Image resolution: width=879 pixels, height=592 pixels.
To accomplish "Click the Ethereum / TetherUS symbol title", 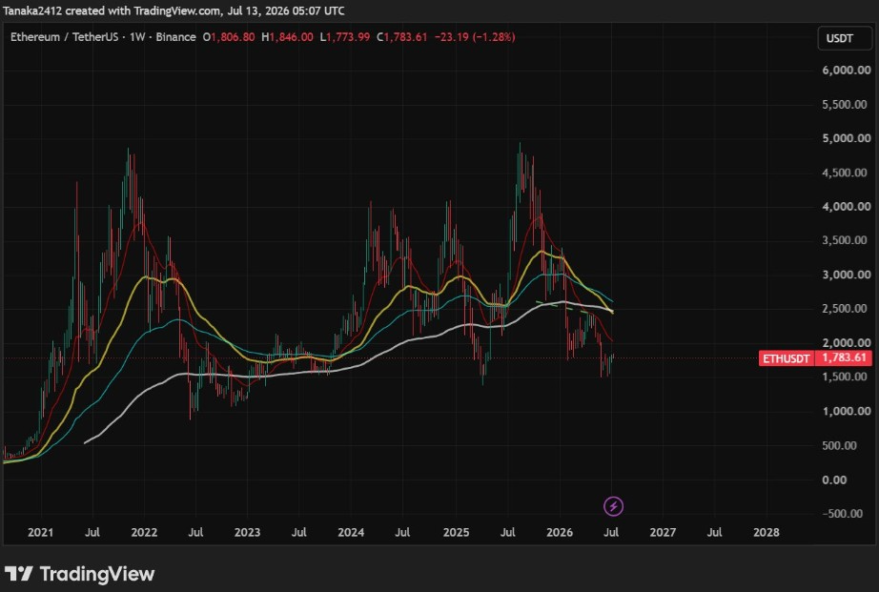I will click(65, 37).
